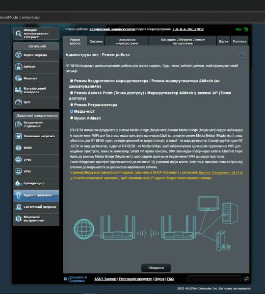This screenshot has width=265, height=294.
Task: Click the operation mode link Бездротовий маршрутизатор
Action: coord(112,29)
